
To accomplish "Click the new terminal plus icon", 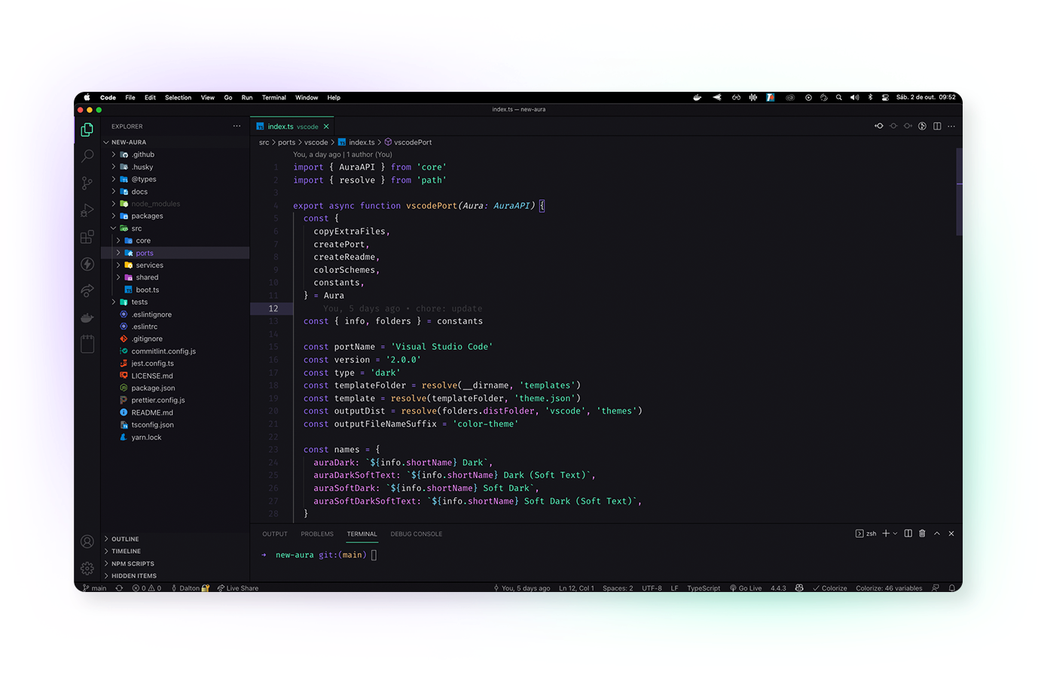I will 886,533.
